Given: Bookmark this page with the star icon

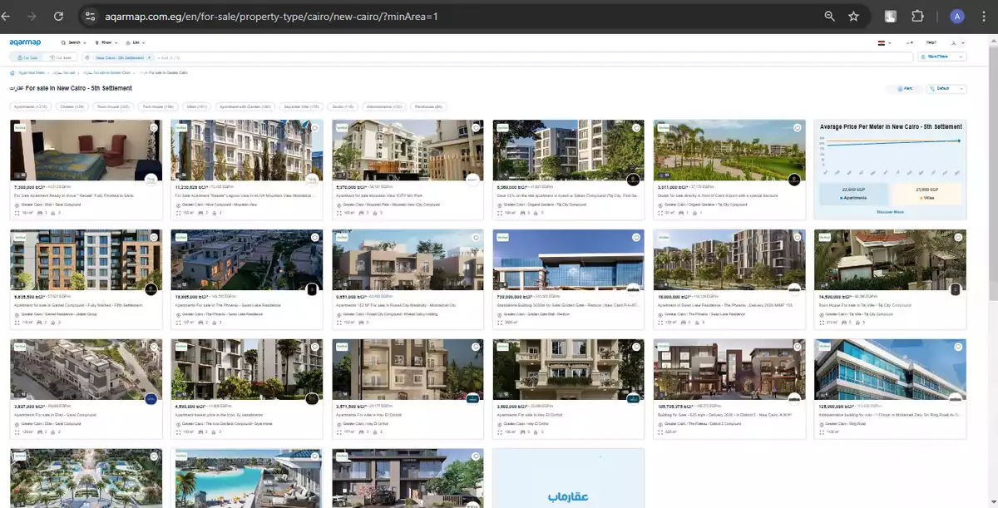Looking at the screenshot, I should pyautogui.click(x=853, y=16).
